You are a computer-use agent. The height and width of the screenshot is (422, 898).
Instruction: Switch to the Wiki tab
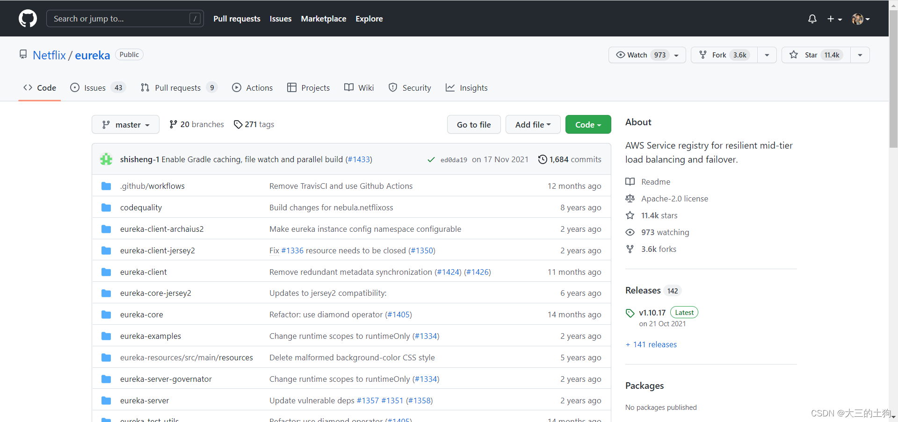pos(359,87)
